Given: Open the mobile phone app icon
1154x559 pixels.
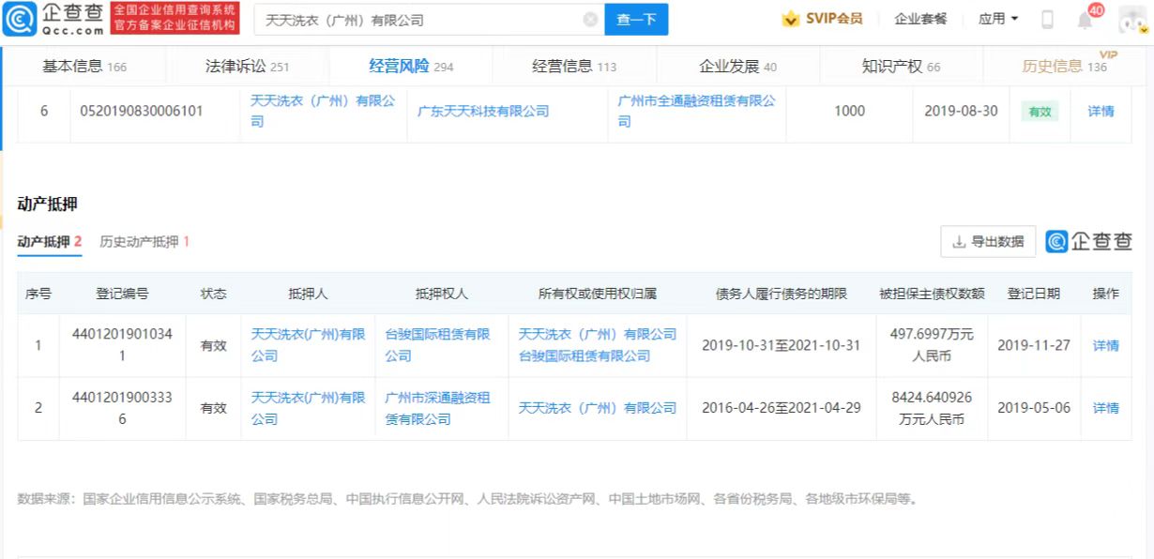Looking at the screenshot, I should point(1048,20).
